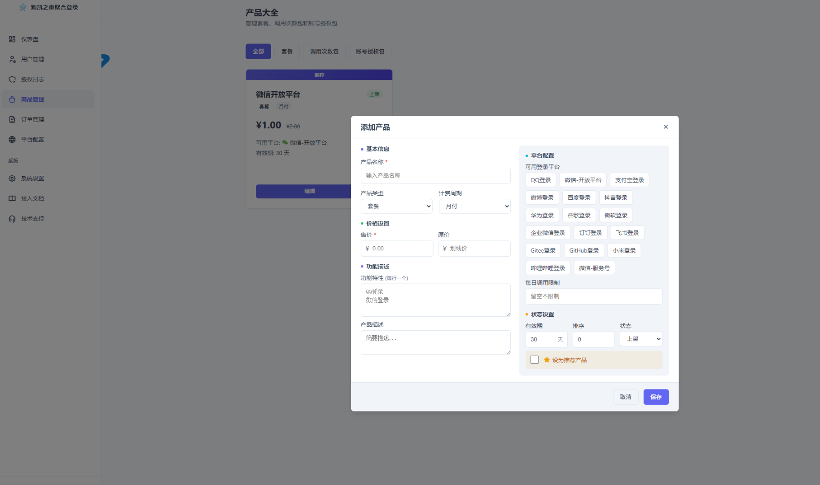The width and height of the screenshot is (820, 485).
Task: Focus the 每日调用限制 input field
Action: pyautogui.click(x=594, y=297)
